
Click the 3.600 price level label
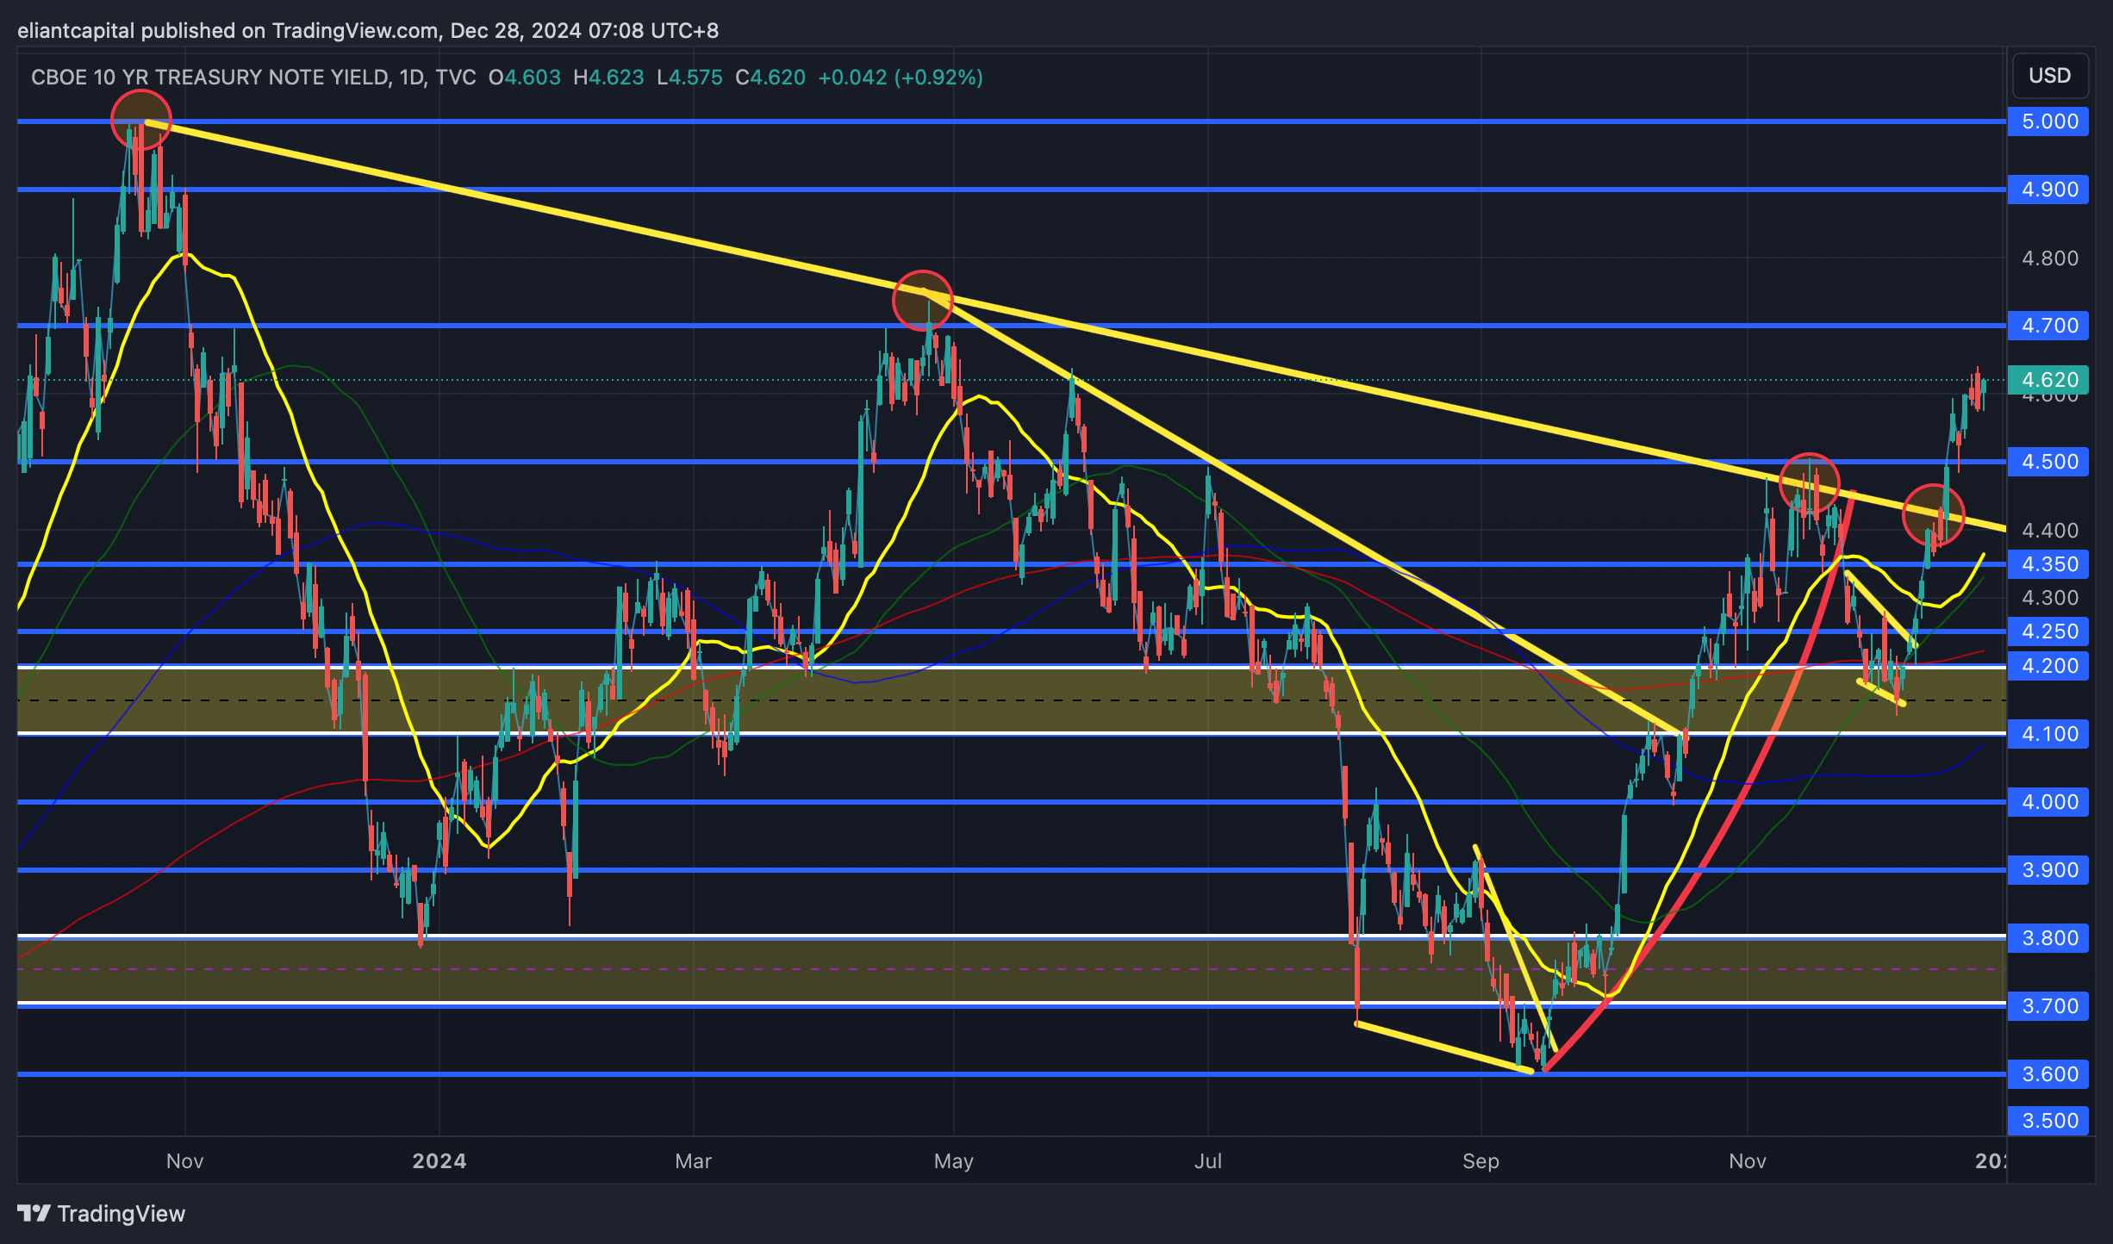2048,1074
